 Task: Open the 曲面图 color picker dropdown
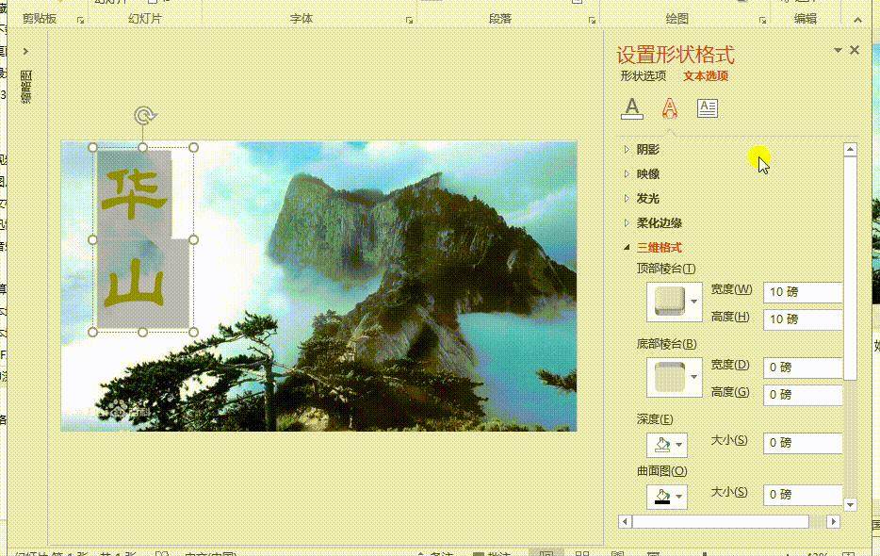(x=667, y=497)
